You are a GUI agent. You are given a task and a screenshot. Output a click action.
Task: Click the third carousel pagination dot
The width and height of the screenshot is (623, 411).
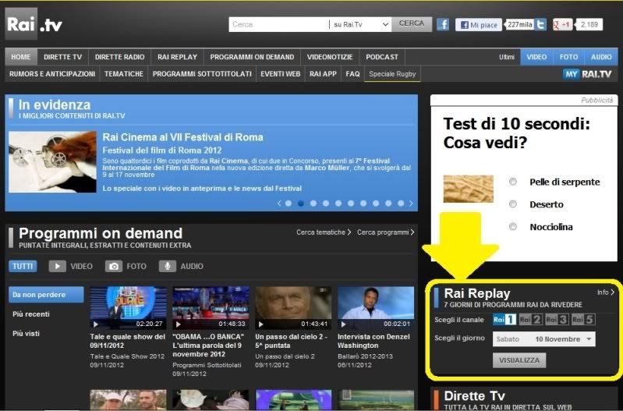tap(313, 203)
